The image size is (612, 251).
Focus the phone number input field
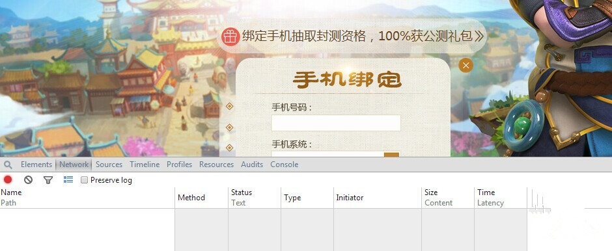click(336, 123)
